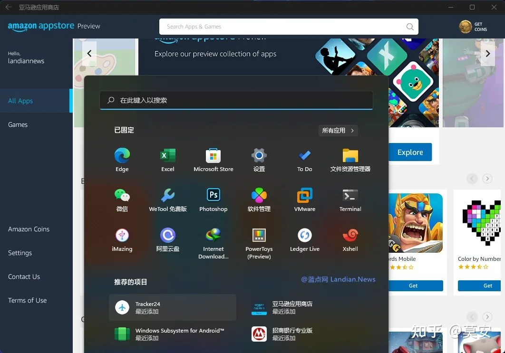This screenshot has width=505, height=353.
Task: Advance the banner carousel with right arrow
Action: 487,53
